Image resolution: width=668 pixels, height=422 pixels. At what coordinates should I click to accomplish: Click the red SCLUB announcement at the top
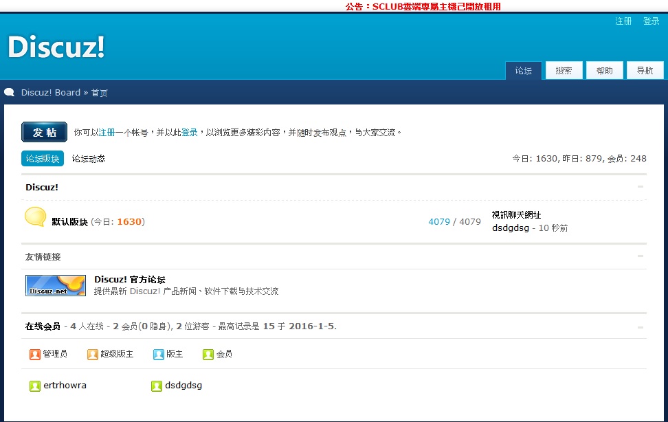click(x=423, y=6)
